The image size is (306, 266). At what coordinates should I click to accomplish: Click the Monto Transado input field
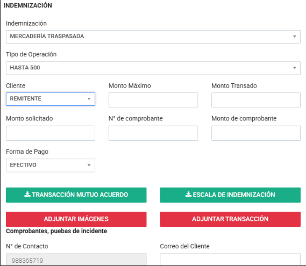pos(256,100)
